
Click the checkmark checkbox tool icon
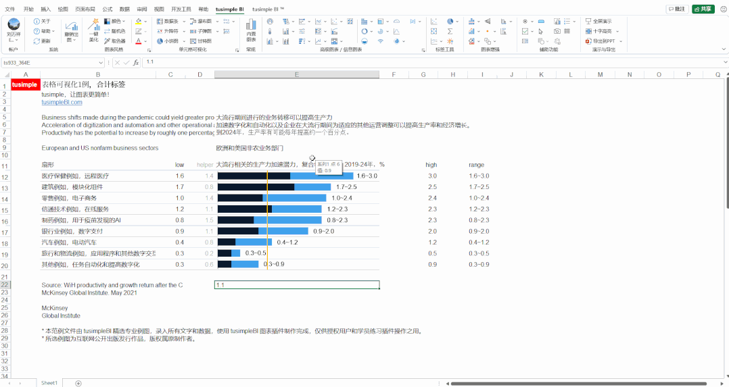click(525, 31)
